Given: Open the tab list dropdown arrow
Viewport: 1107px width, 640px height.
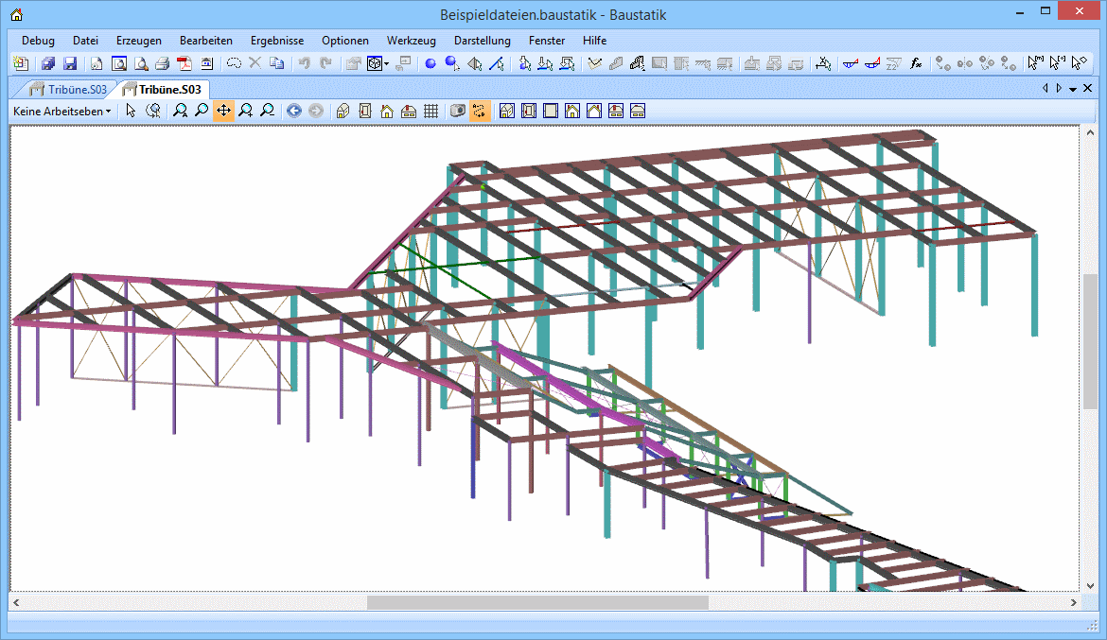Looking at the screenshot, I should point(1073,89).
